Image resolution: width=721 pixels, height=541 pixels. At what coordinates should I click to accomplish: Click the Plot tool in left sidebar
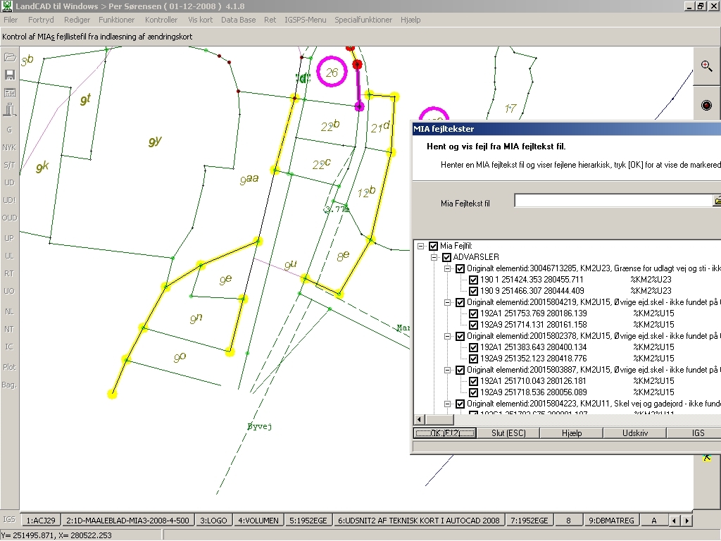pyautogui.click(x=9, y=367)
